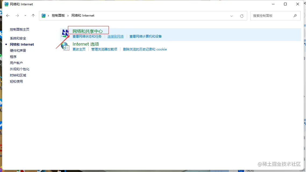Click the search magnifier icon
Image resolution: width=306 pixels, height=172 pixels.
[x=295, y=16]
